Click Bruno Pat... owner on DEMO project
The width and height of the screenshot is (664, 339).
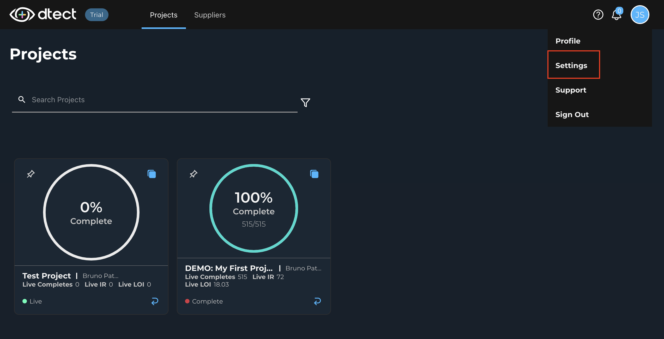tap(303, 268)
